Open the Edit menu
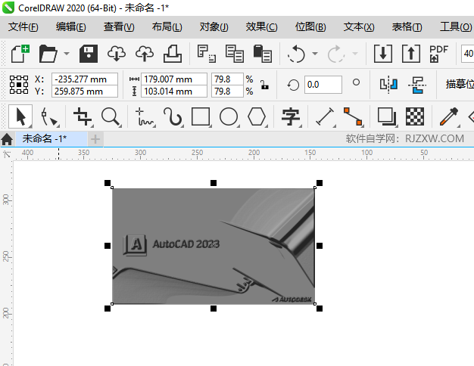The height and width of the screenshot is (366, 474). [x=71, y=27]
